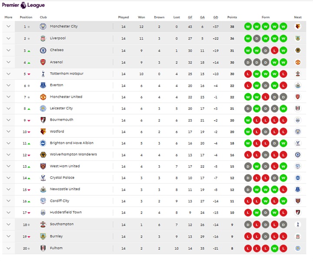Expand the Arsenal row chevron

click(8, 62)
